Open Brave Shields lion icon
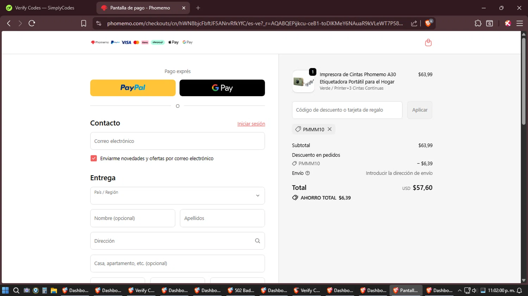 (428, 23)
